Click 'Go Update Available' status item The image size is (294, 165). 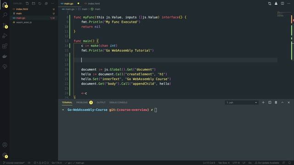pyautogui.click(x=267, y=163)
